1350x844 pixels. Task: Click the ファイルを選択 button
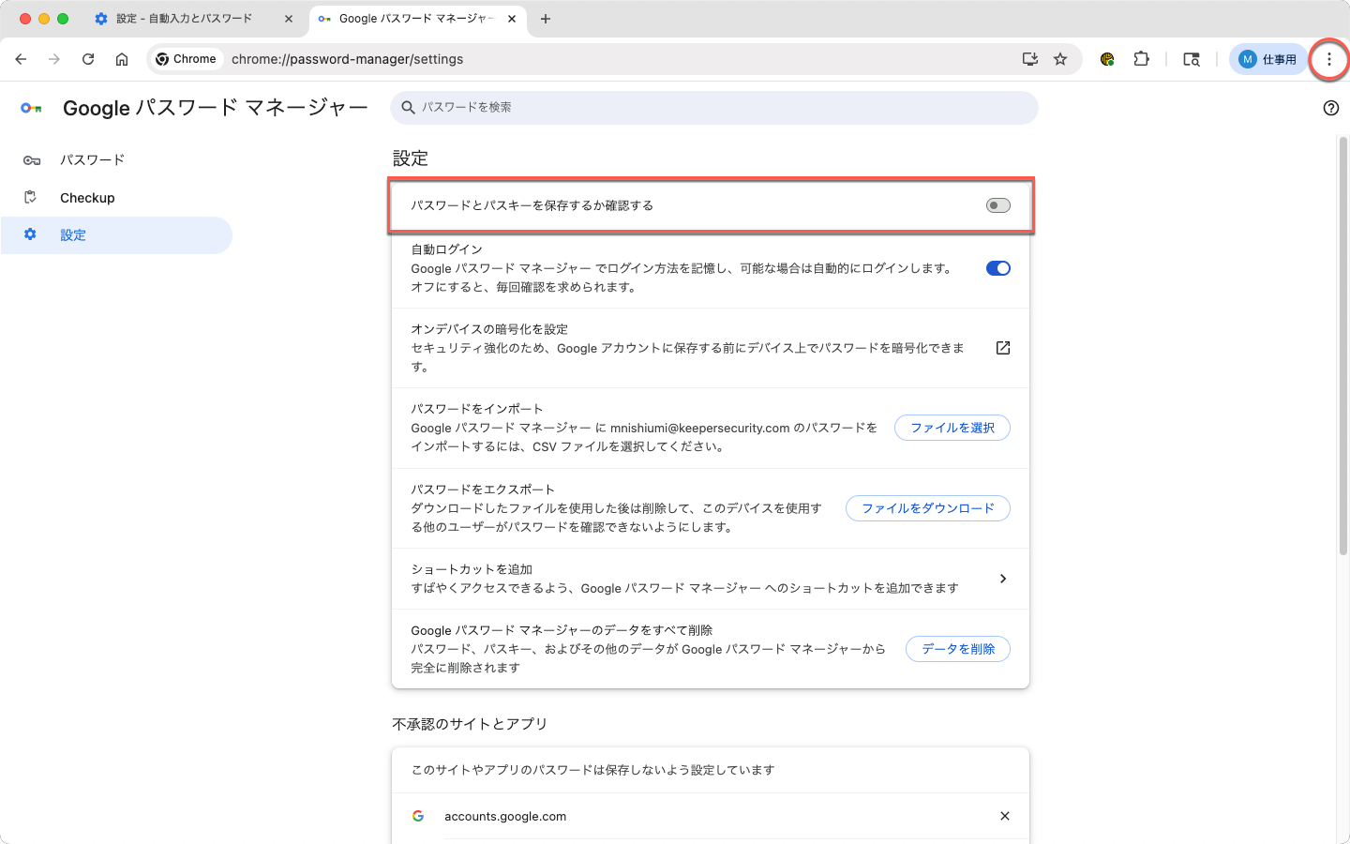952,428
